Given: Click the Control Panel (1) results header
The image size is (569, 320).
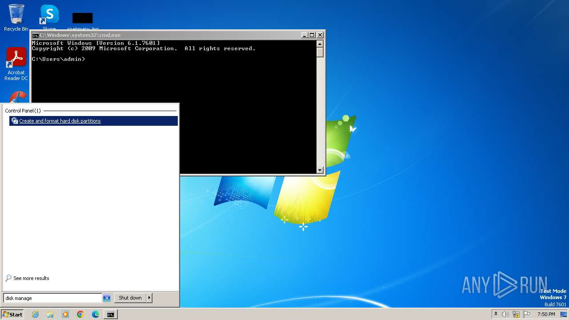Looking at the screenshot, I should (x=23, y=111).
